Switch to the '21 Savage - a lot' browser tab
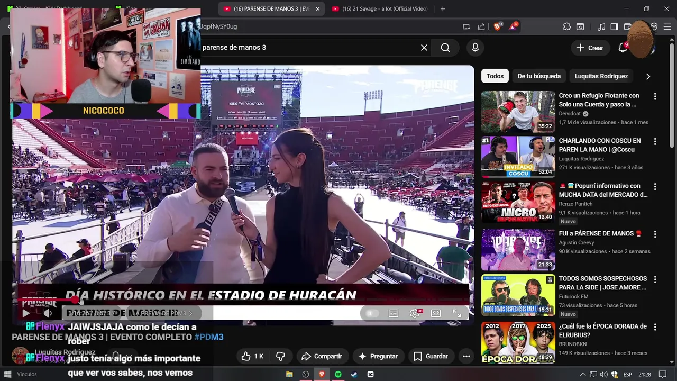The width and height of the screenshot is (677, 381). [379, 8]
